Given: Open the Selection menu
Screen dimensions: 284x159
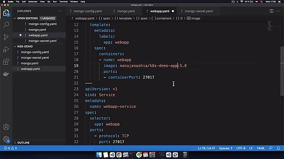Looking at the screenshot, I should tap(33, 2).
